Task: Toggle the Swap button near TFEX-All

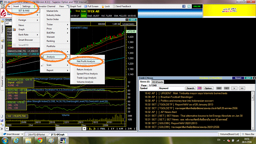Action: pyautogui.click(x=83, y=11)
